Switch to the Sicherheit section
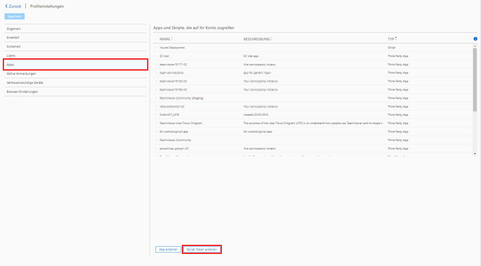Screen dimensions: 481x266 coord(75,46)
